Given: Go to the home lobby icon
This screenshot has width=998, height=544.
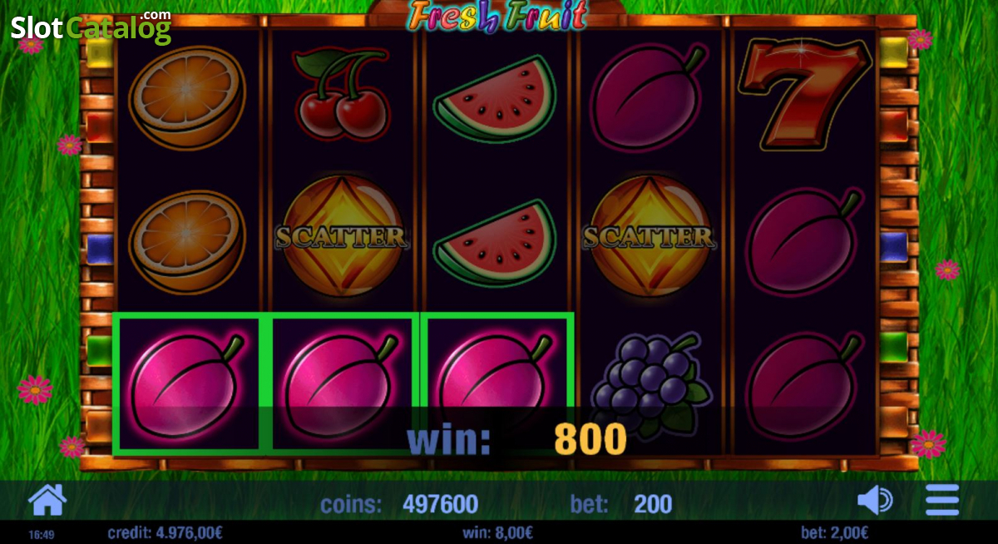Looking at the screenshot, I should click(47, 500).
